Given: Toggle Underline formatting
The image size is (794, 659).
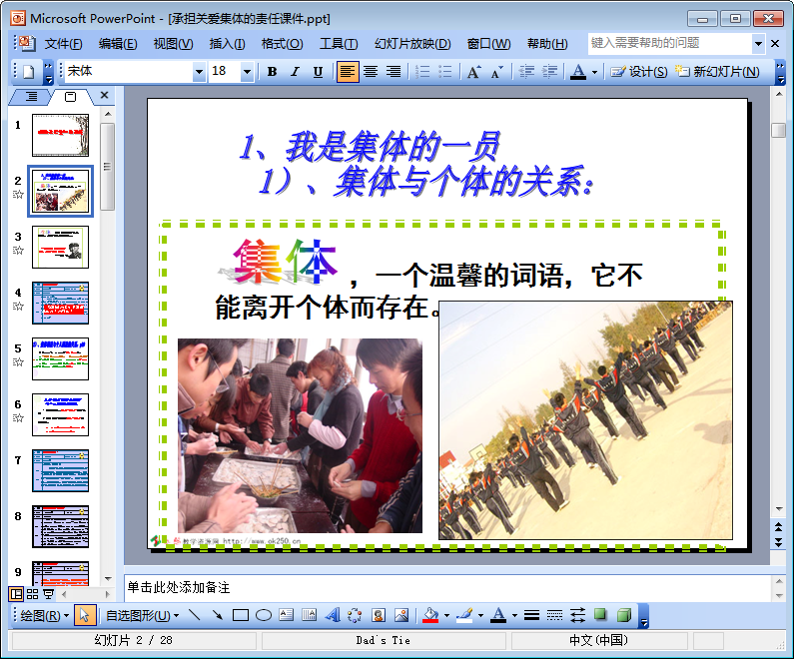Looking at the screenshot, I should [318, 72].
